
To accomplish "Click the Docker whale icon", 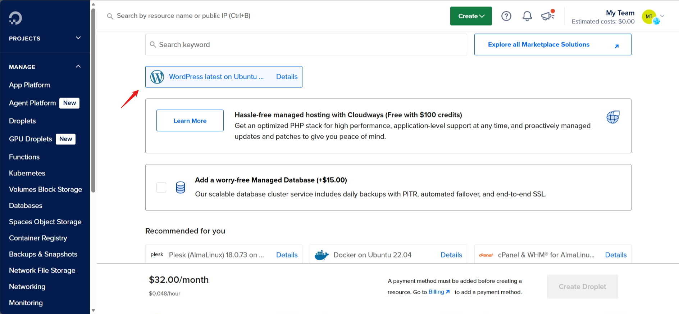I will 322,255.
